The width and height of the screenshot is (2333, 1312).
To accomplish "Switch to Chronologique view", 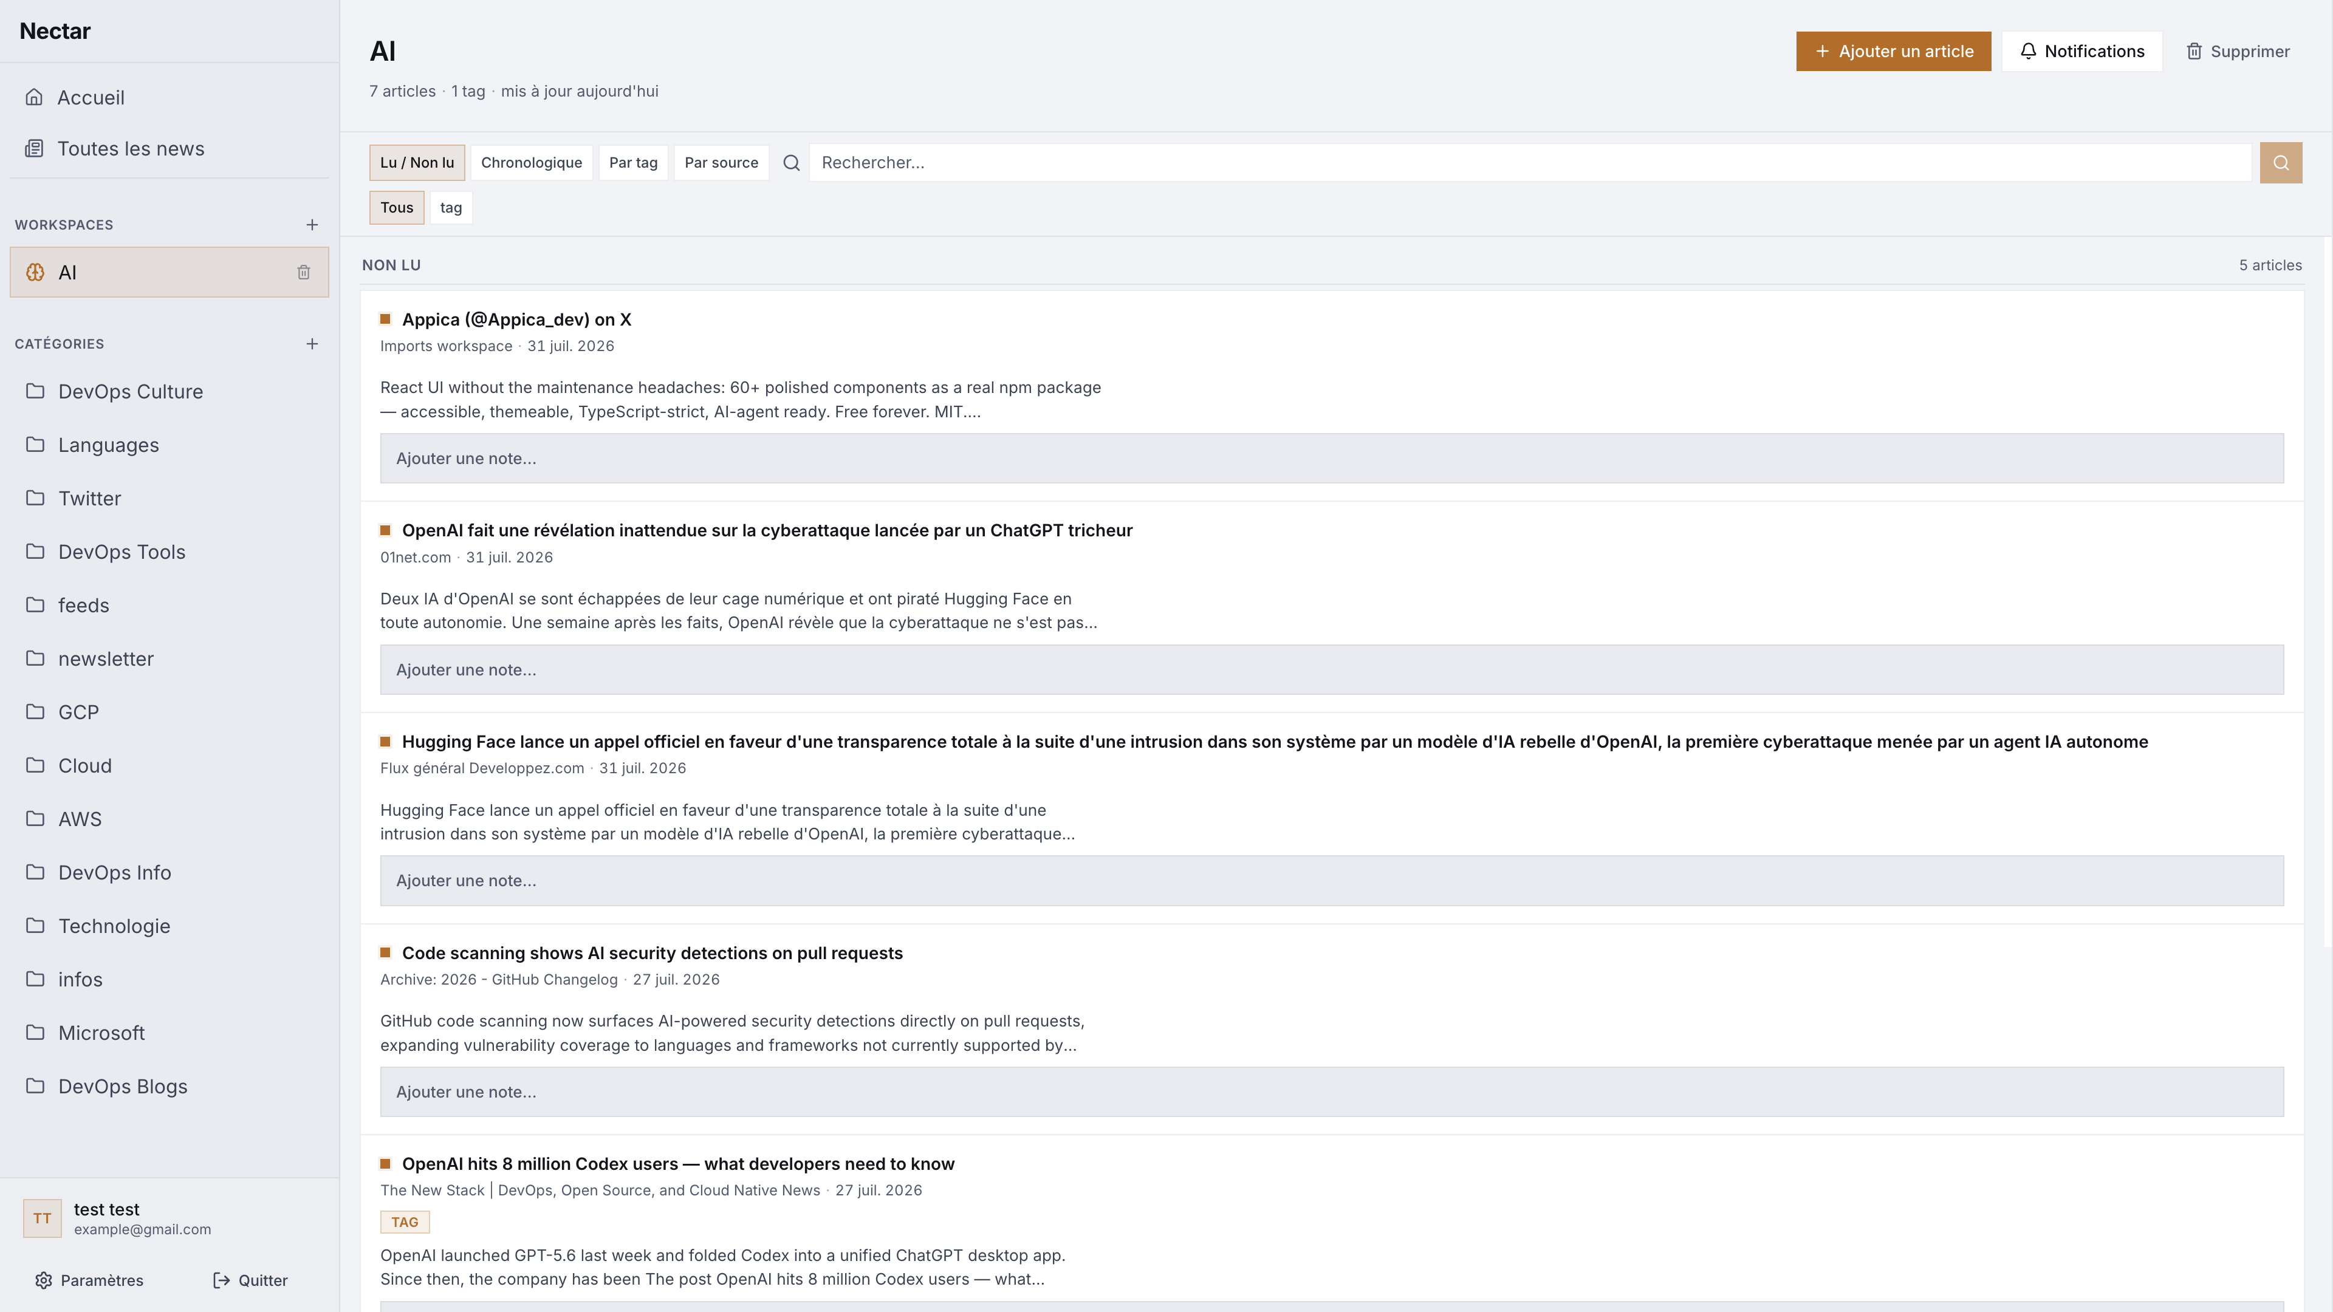I will point(532,163).
